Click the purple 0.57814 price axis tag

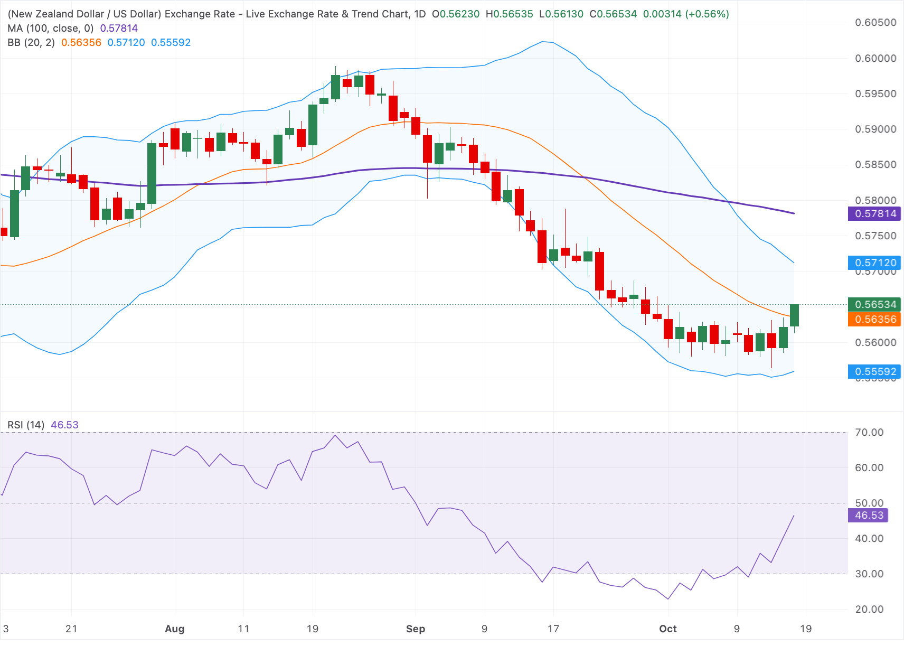[x=874, y=214]
